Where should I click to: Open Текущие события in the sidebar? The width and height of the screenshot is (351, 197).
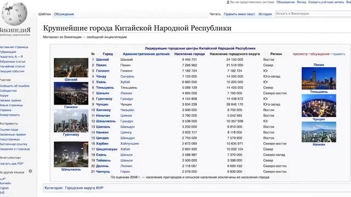[x=12, y=71]
